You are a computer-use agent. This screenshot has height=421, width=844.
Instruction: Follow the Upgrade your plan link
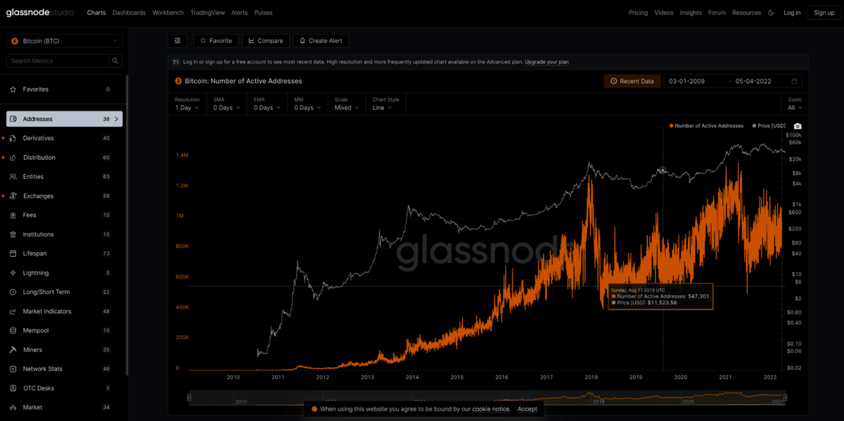[546, 62]
